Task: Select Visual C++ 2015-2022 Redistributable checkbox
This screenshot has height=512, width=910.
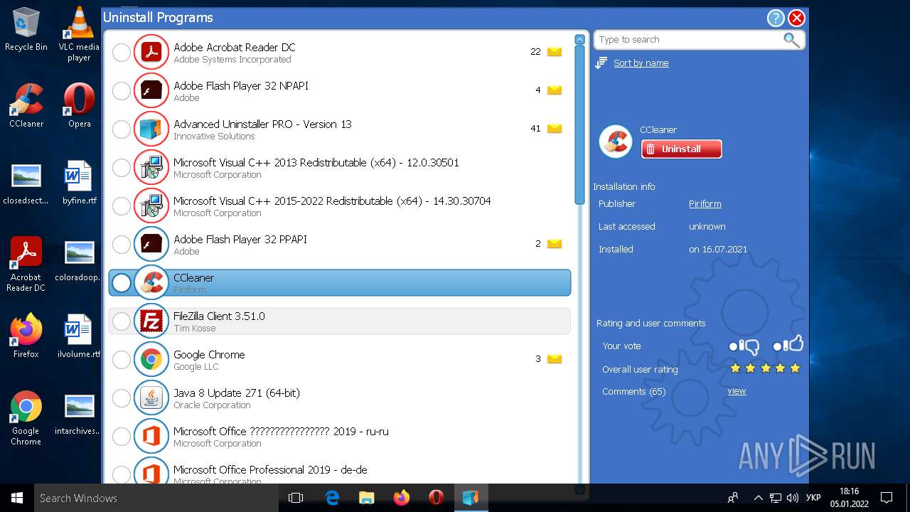Action: [122, 206]
